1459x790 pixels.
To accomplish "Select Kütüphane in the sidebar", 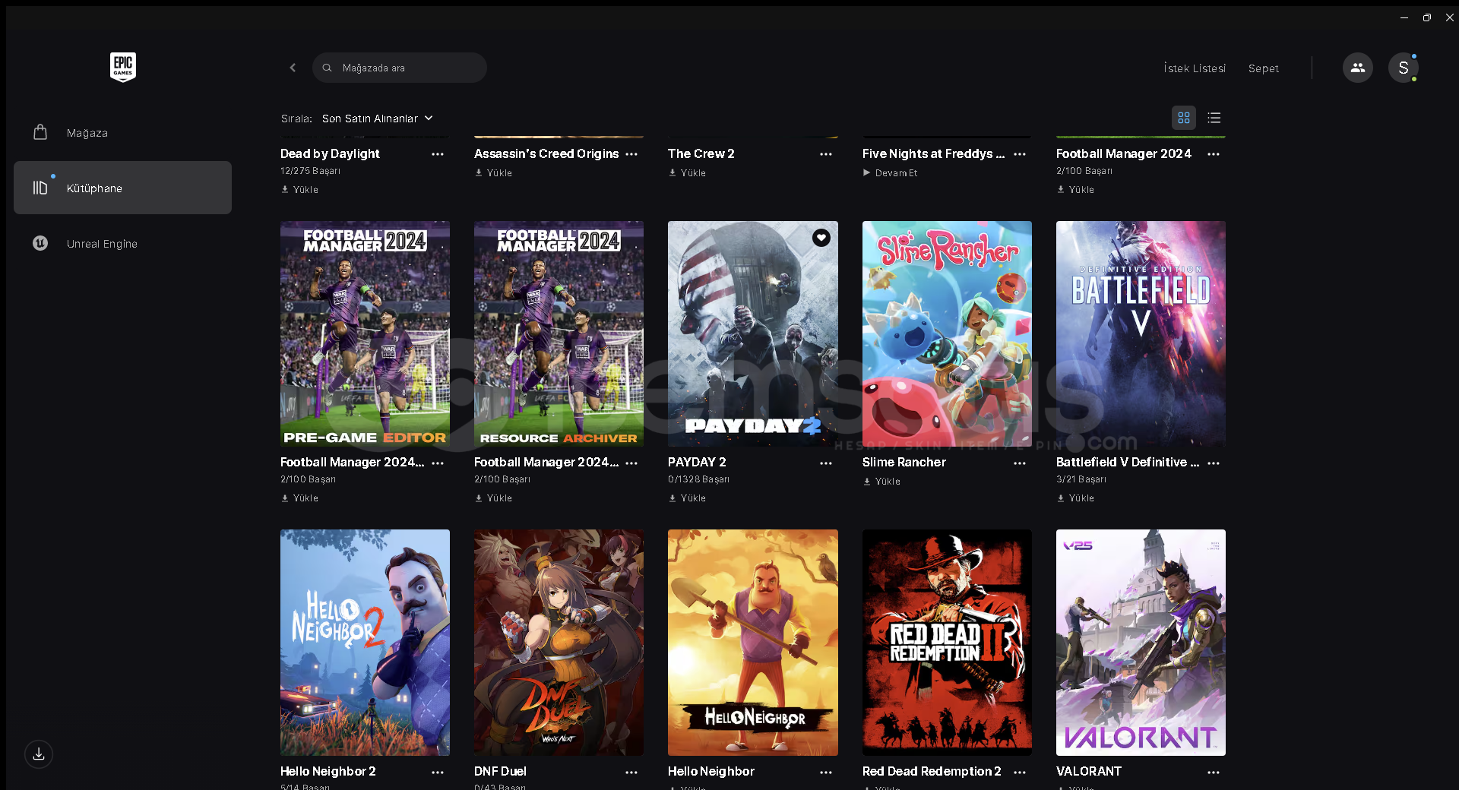I will pyautogui.click(x=122, y=188).
